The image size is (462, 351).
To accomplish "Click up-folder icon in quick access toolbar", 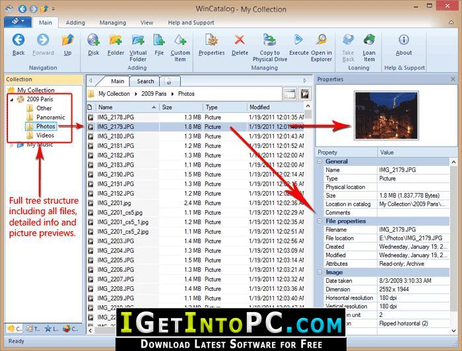I will (44, 9).
